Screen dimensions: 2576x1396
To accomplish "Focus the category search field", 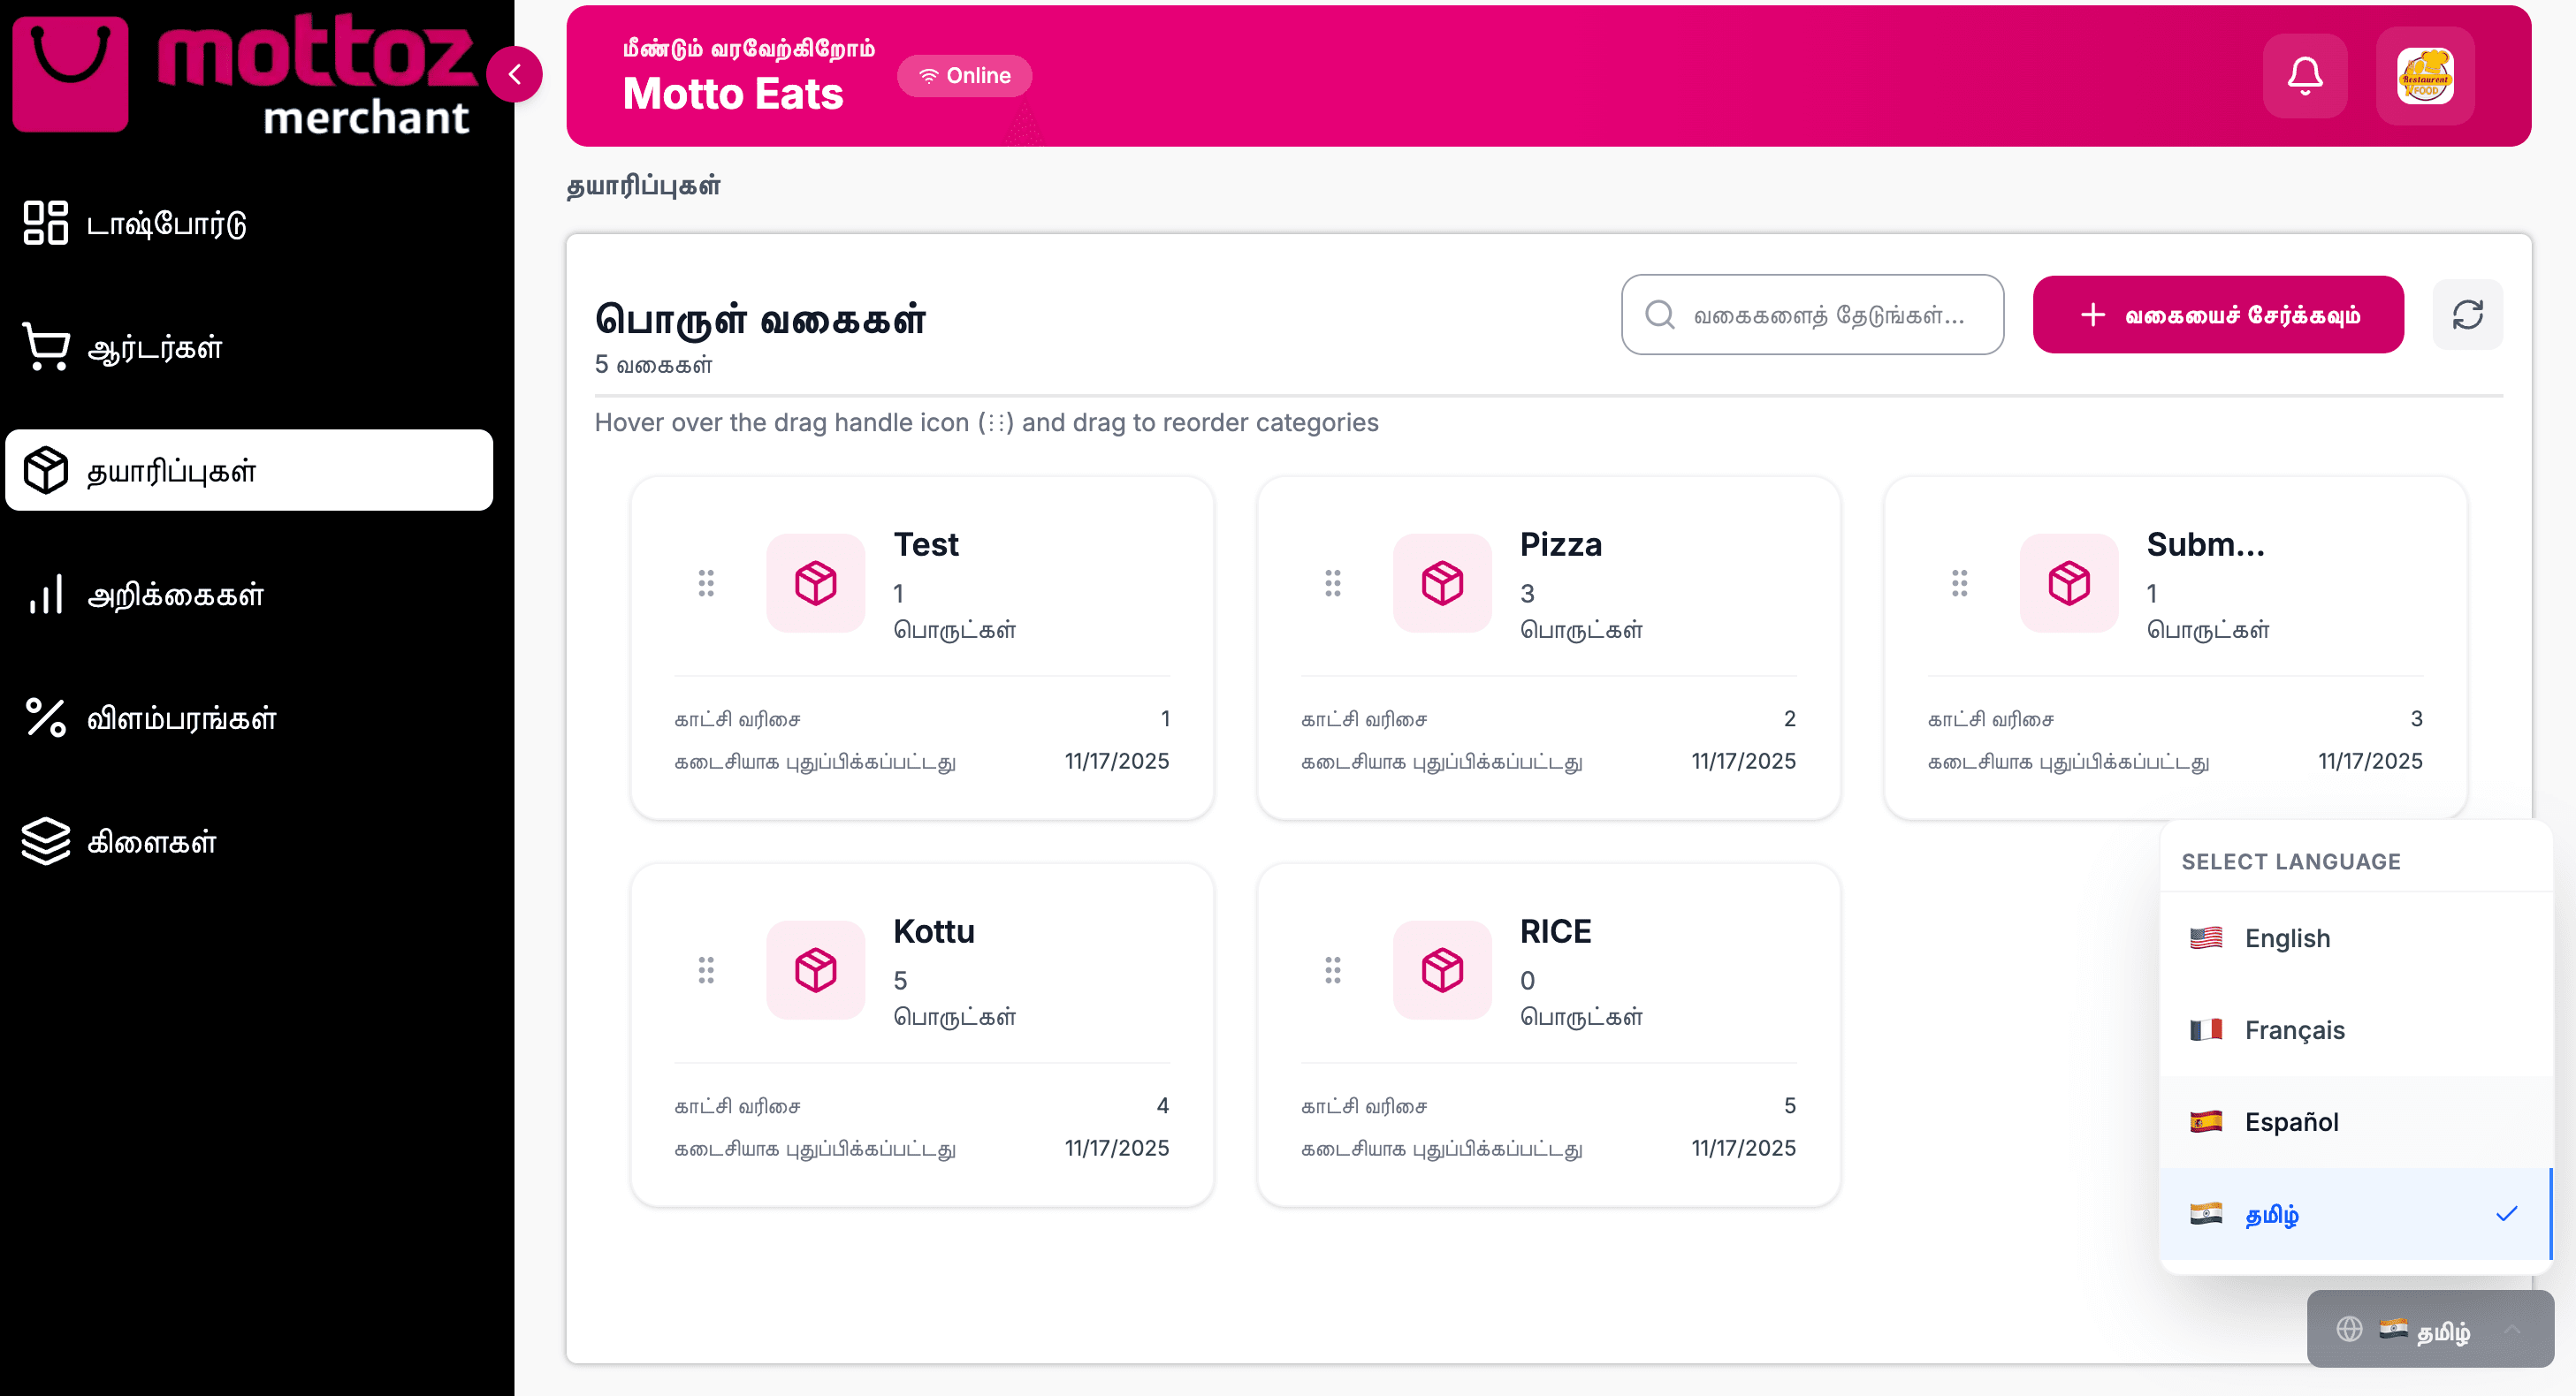I will 1812,315.
